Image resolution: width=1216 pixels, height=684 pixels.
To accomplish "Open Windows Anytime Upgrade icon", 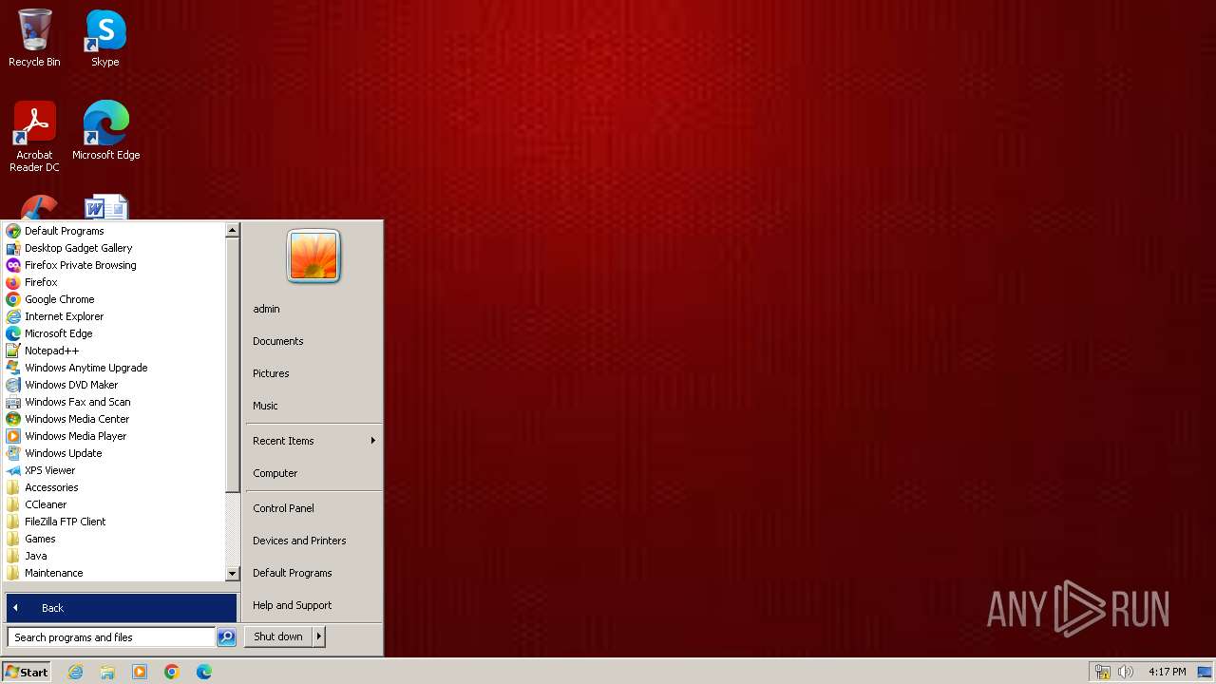I will (x=13, y=368).
